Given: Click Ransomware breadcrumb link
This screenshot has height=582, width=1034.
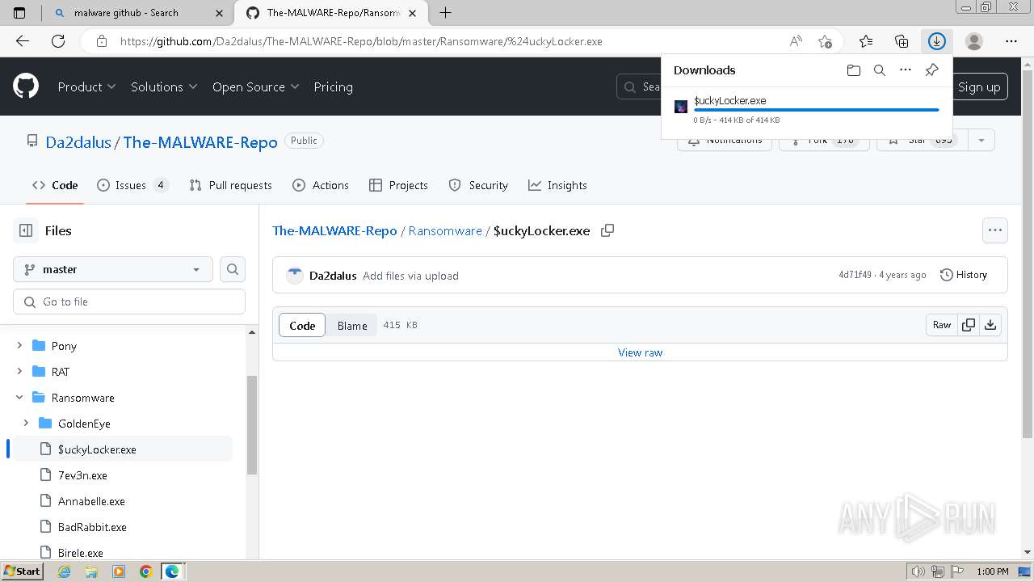Looking at the screenshot, I should pyautogui.click(x=445, y=230).
